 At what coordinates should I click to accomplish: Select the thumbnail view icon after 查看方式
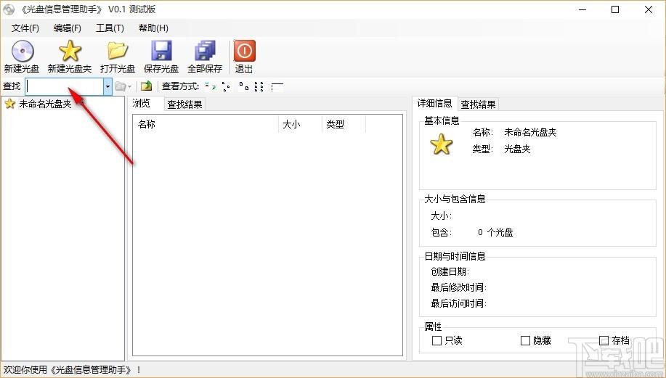coord(210,86)
